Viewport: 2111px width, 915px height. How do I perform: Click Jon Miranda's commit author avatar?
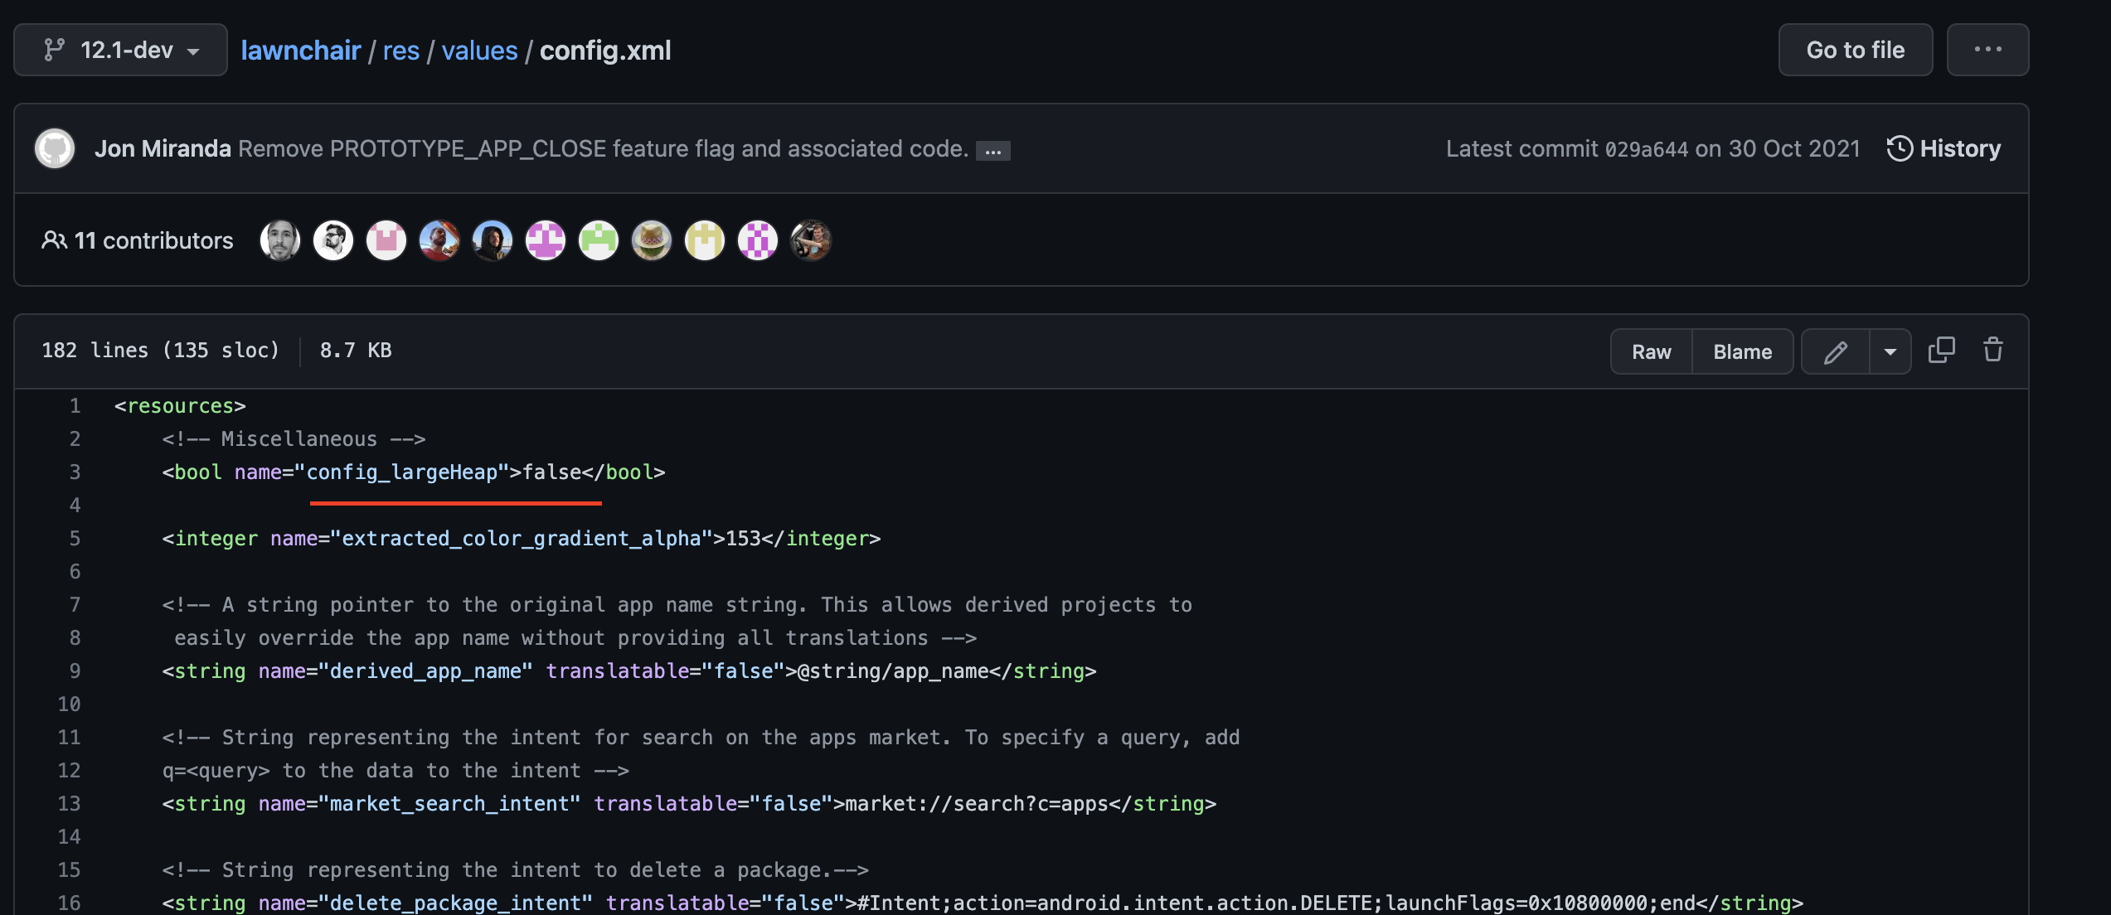[x=55, y=149]
